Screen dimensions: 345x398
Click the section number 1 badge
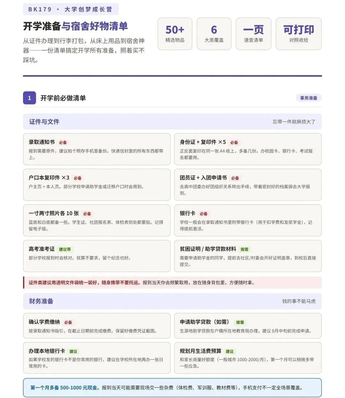tap(29, 98)
